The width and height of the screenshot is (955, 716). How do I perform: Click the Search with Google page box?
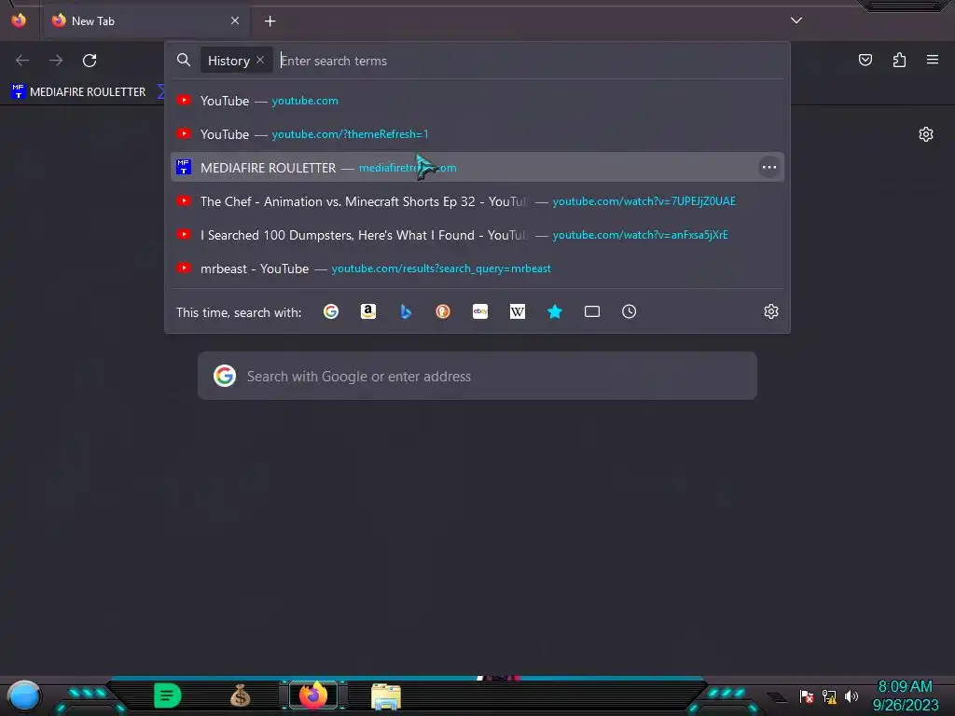(477, 376)
